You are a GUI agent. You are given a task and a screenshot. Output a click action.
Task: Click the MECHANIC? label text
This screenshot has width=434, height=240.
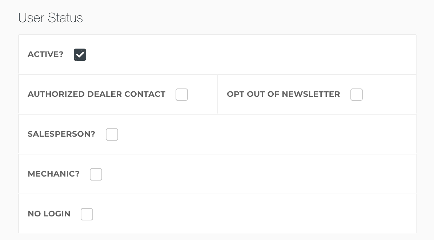(53, 174)
